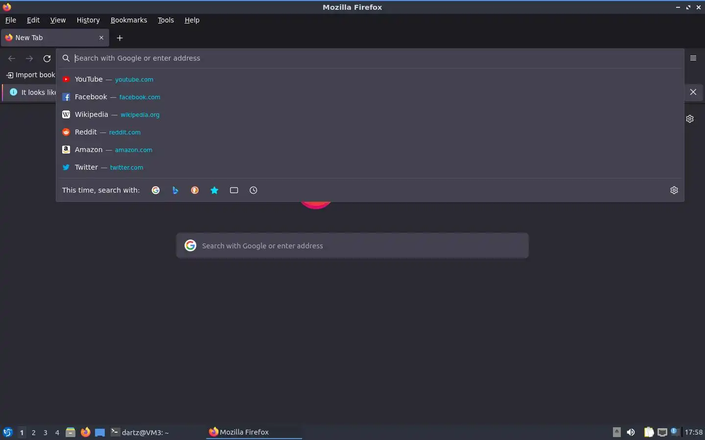Viewport: 705px width, 440px height.
Task: Switch to workspace 3
Action: click(45, 432)
